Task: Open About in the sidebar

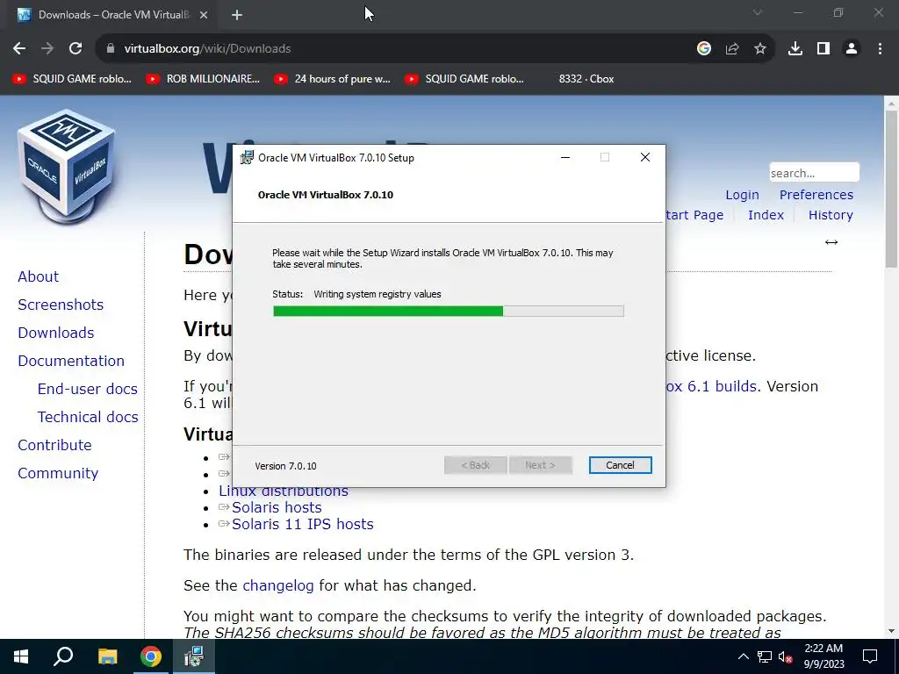Action: 39,276
